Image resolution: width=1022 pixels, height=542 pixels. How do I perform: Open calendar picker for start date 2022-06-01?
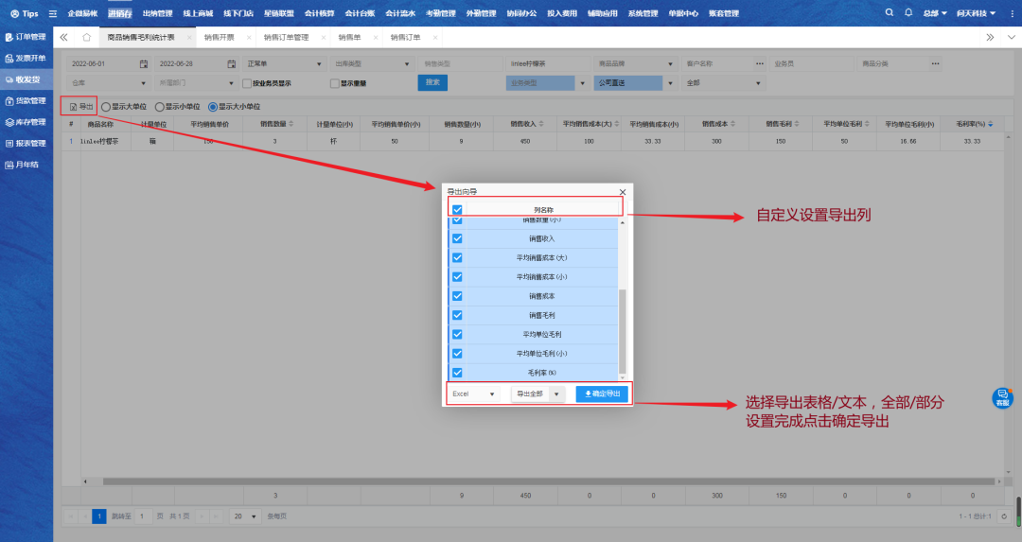point(144,63)
